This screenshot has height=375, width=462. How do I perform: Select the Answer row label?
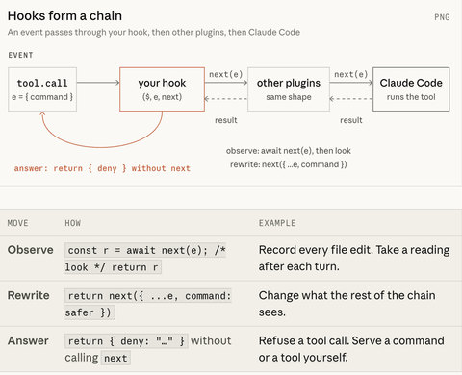28,340
